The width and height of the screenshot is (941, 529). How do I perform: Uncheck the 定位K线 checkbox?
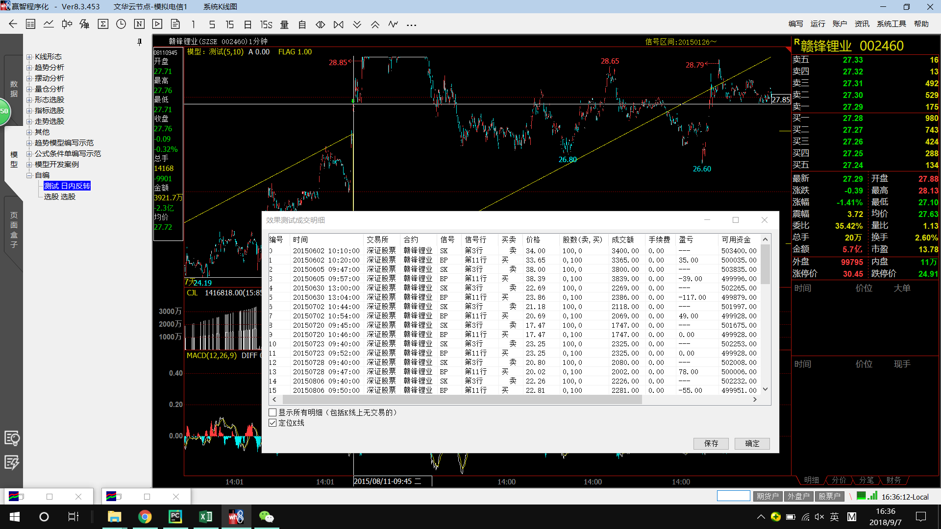tap(272, 423)
